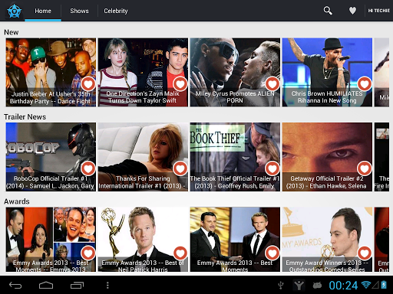The image size is (393, 294).
Task: Favorite the Justin Bieber Usher party video
Action: point(88,83)
